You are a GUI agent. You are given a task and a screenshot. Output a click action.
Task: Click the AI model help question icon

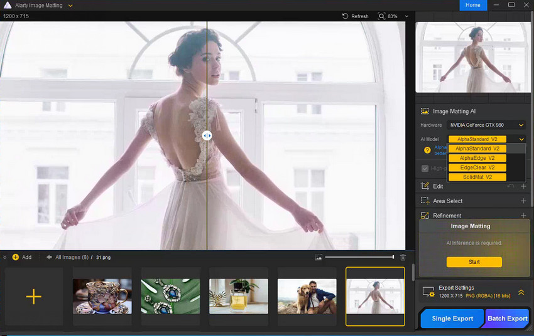[427, 150]
